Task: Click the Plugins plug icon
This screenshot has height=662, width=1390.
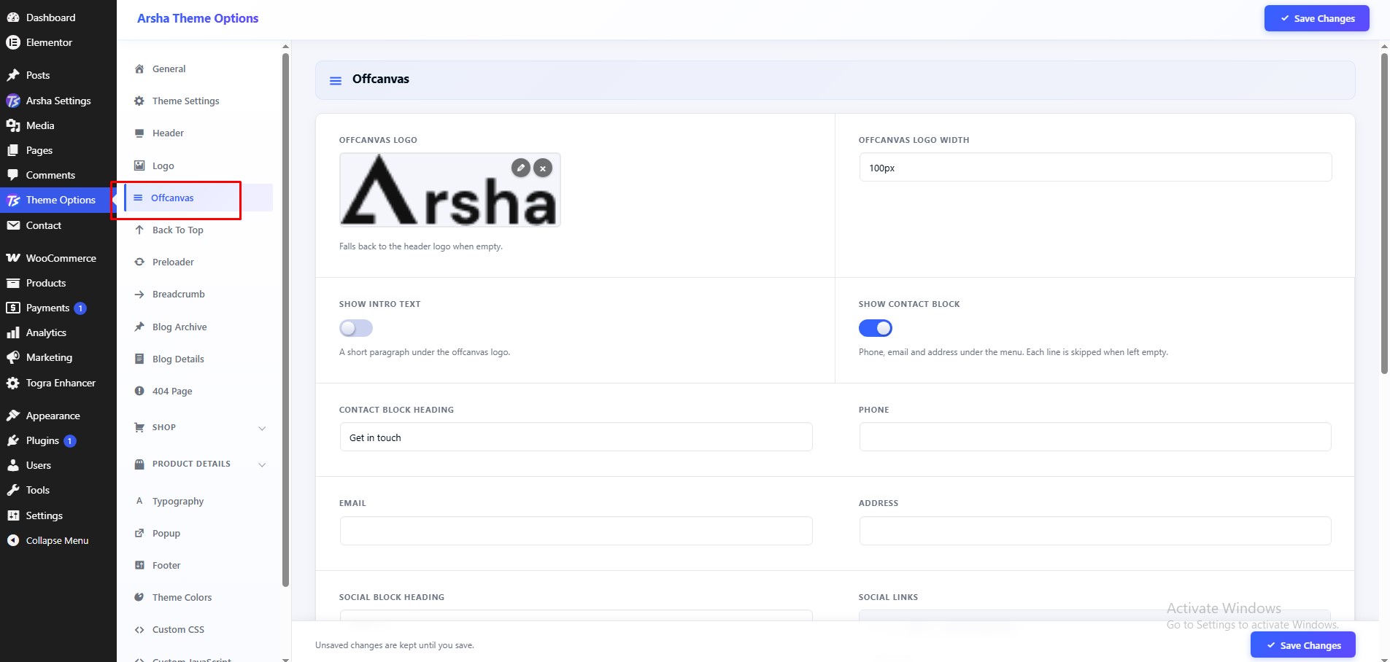Action: [x=13, y=440]
